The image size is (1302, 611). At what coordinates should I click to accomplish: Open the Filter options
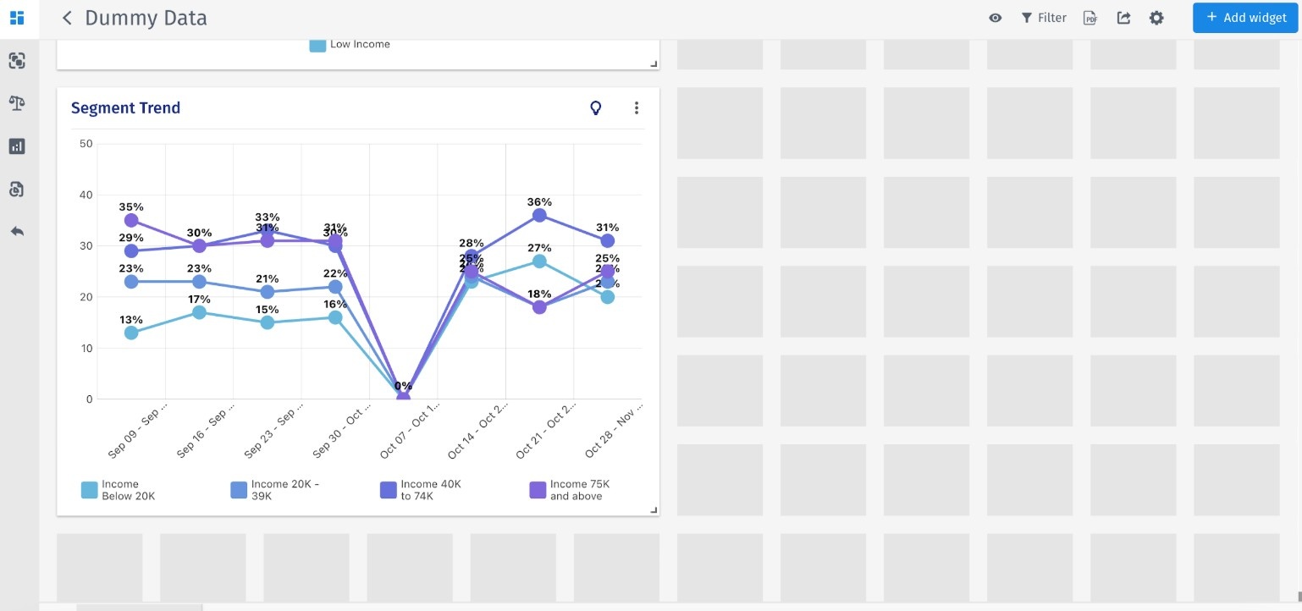click(1044, 18)
